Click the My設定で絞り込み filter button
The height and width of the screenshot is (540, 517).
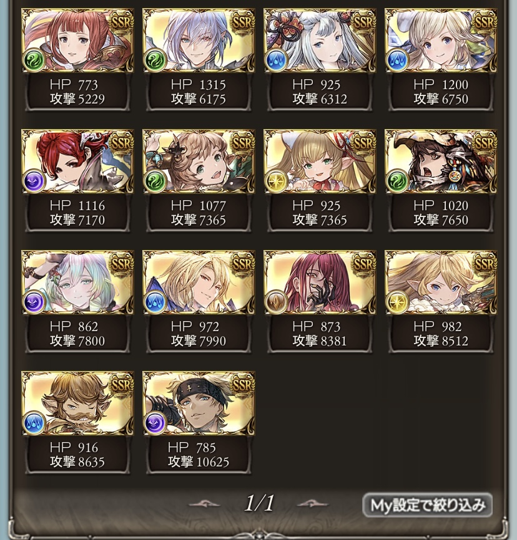point(427,505)
